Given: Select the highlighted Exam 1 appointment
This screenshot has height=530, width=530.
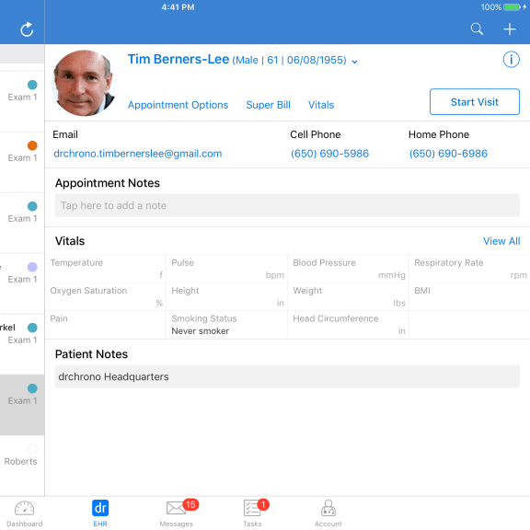Looking at the screenshot, I should [x=22, y=405].
